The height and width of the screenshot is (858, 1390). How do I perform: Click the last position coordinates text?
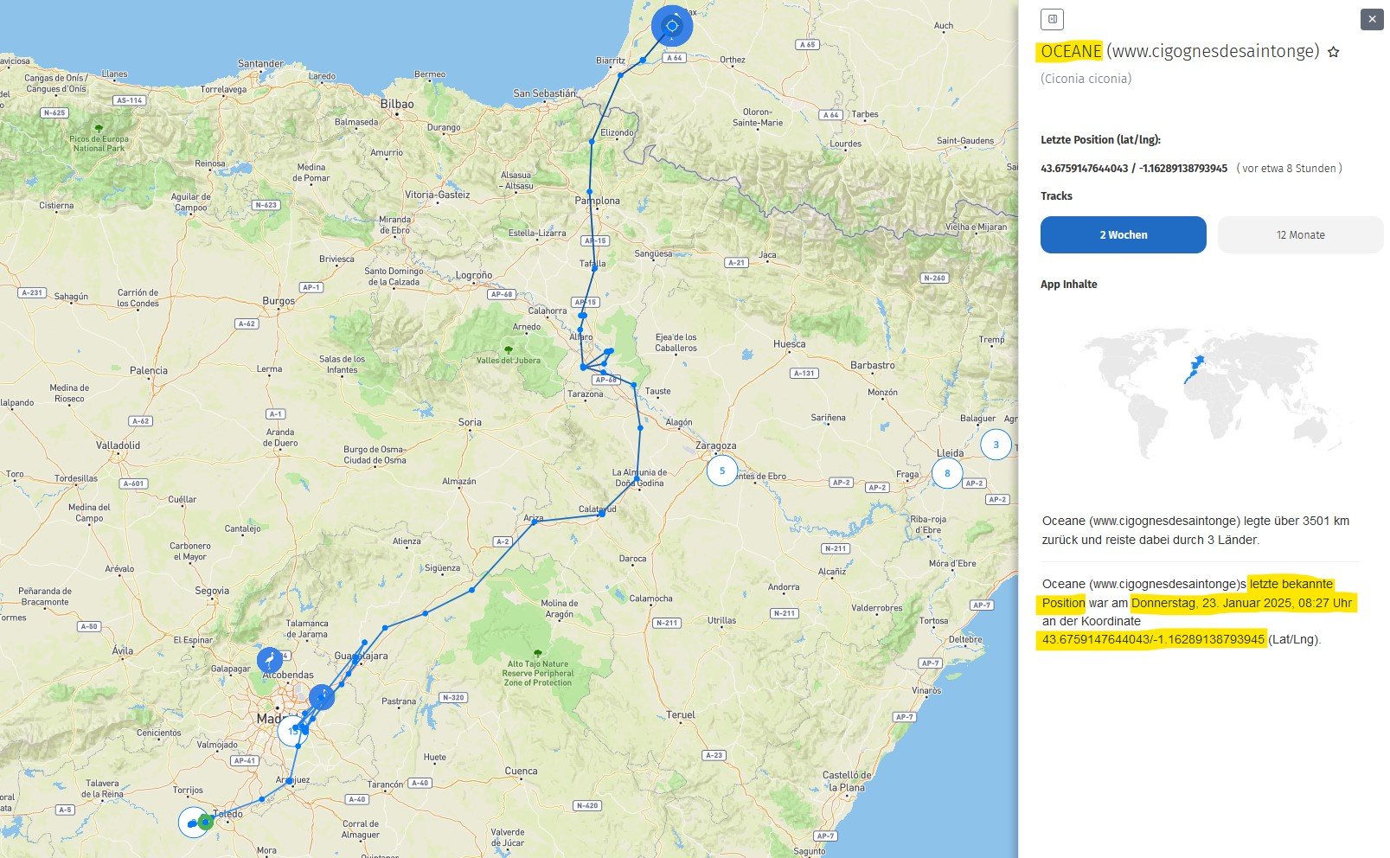click(1133, 169)
